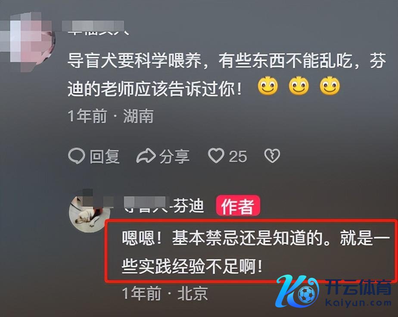This screenshot has width=398, height=317.
Task: Tap the red 作者 badge
Action: pyautogui.click(x=238, y=206)
